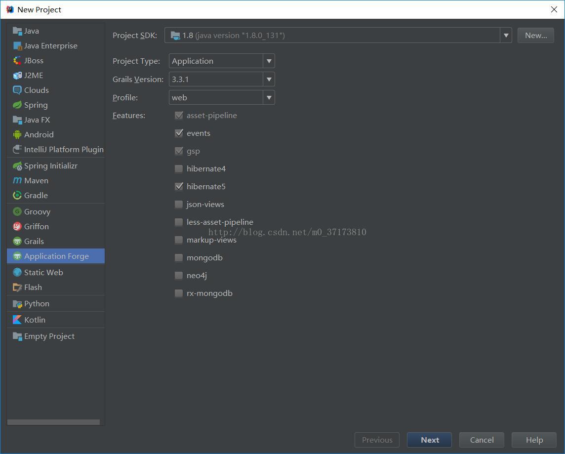
Task: Select Spring Initializr label in list
Action: [x=51, y=166]
